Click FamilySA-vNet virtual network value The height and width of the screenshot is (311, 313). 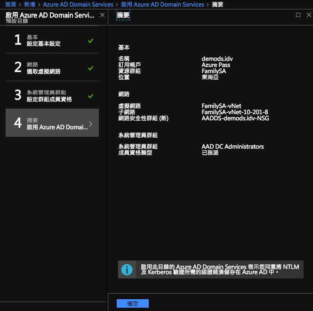pyautogui.click(x=221, y=106)
